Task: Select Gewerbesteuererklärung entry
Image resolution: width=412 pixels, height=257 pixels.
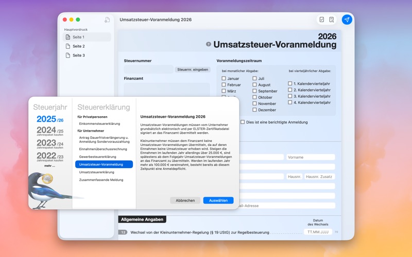Action: click(97, 157)
